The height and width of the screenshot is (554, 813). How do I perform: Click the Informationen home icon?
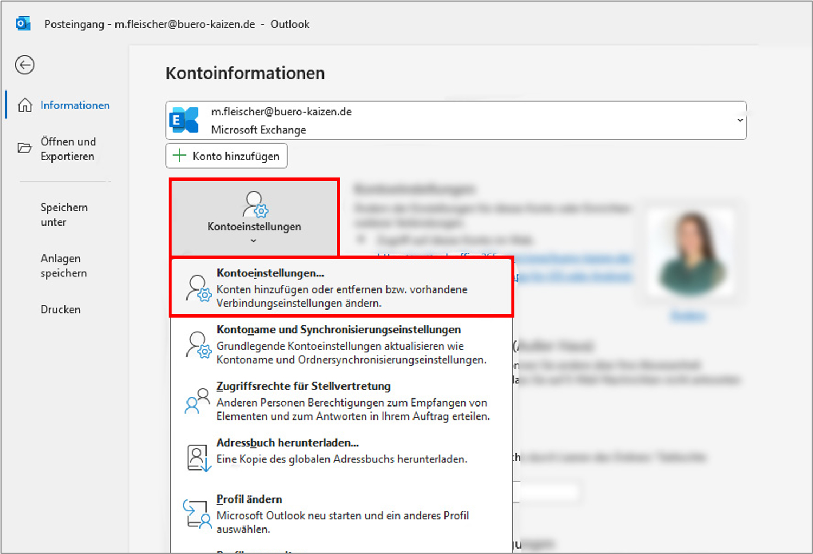pos(25,105)
